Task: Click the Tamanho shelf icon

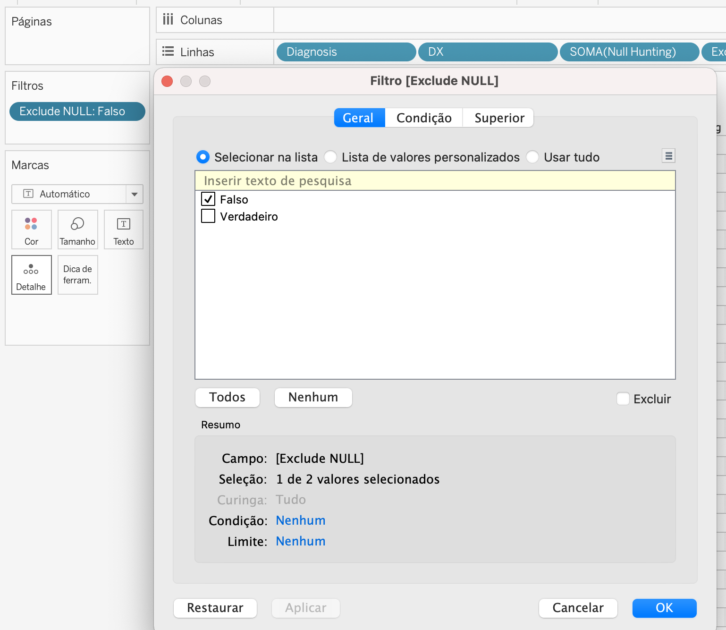Action: (77, 230)
